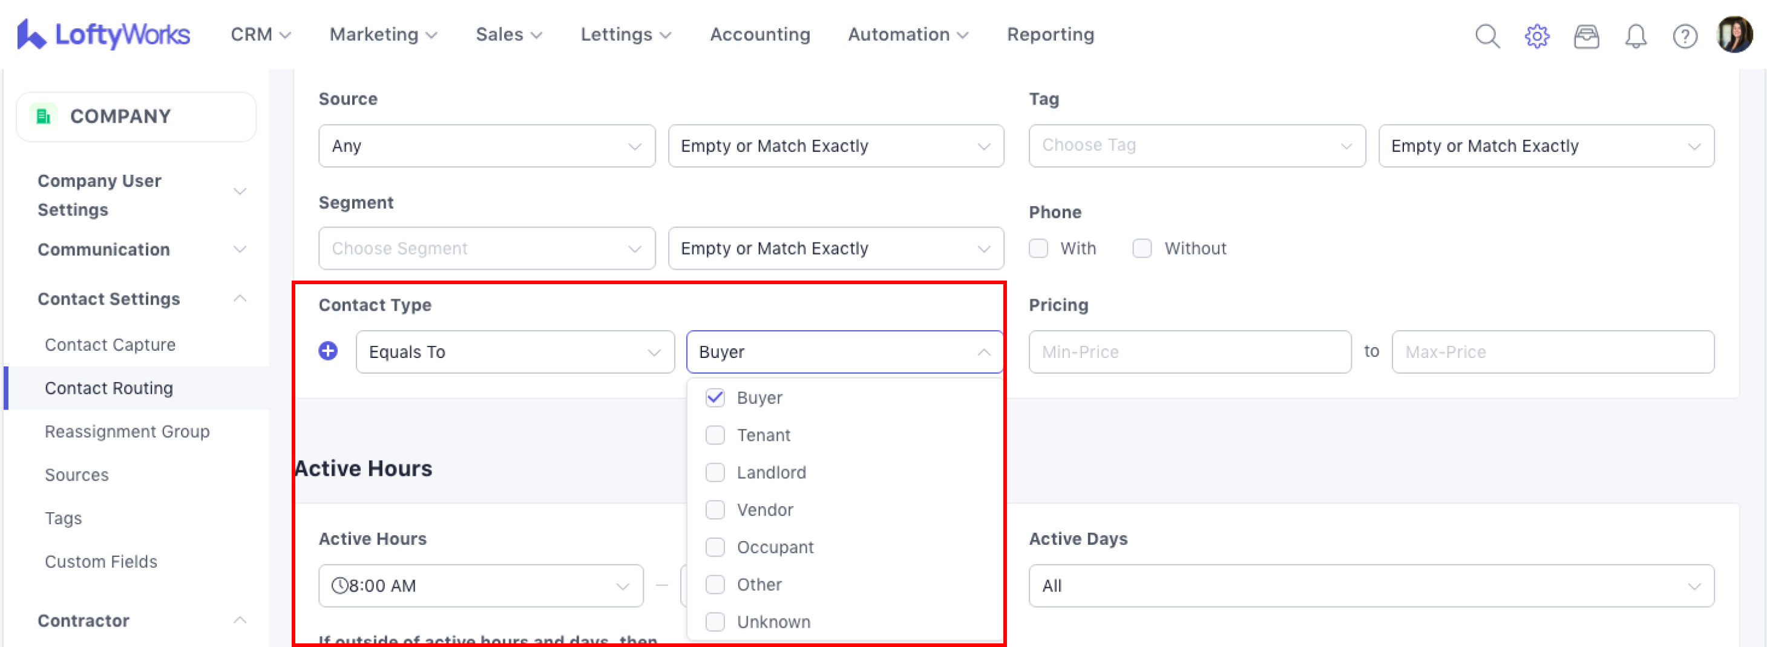This screenshot has height=647, width=1767.
Task: Click the Min-Price input field
Action: click(x=1190, y=351)
